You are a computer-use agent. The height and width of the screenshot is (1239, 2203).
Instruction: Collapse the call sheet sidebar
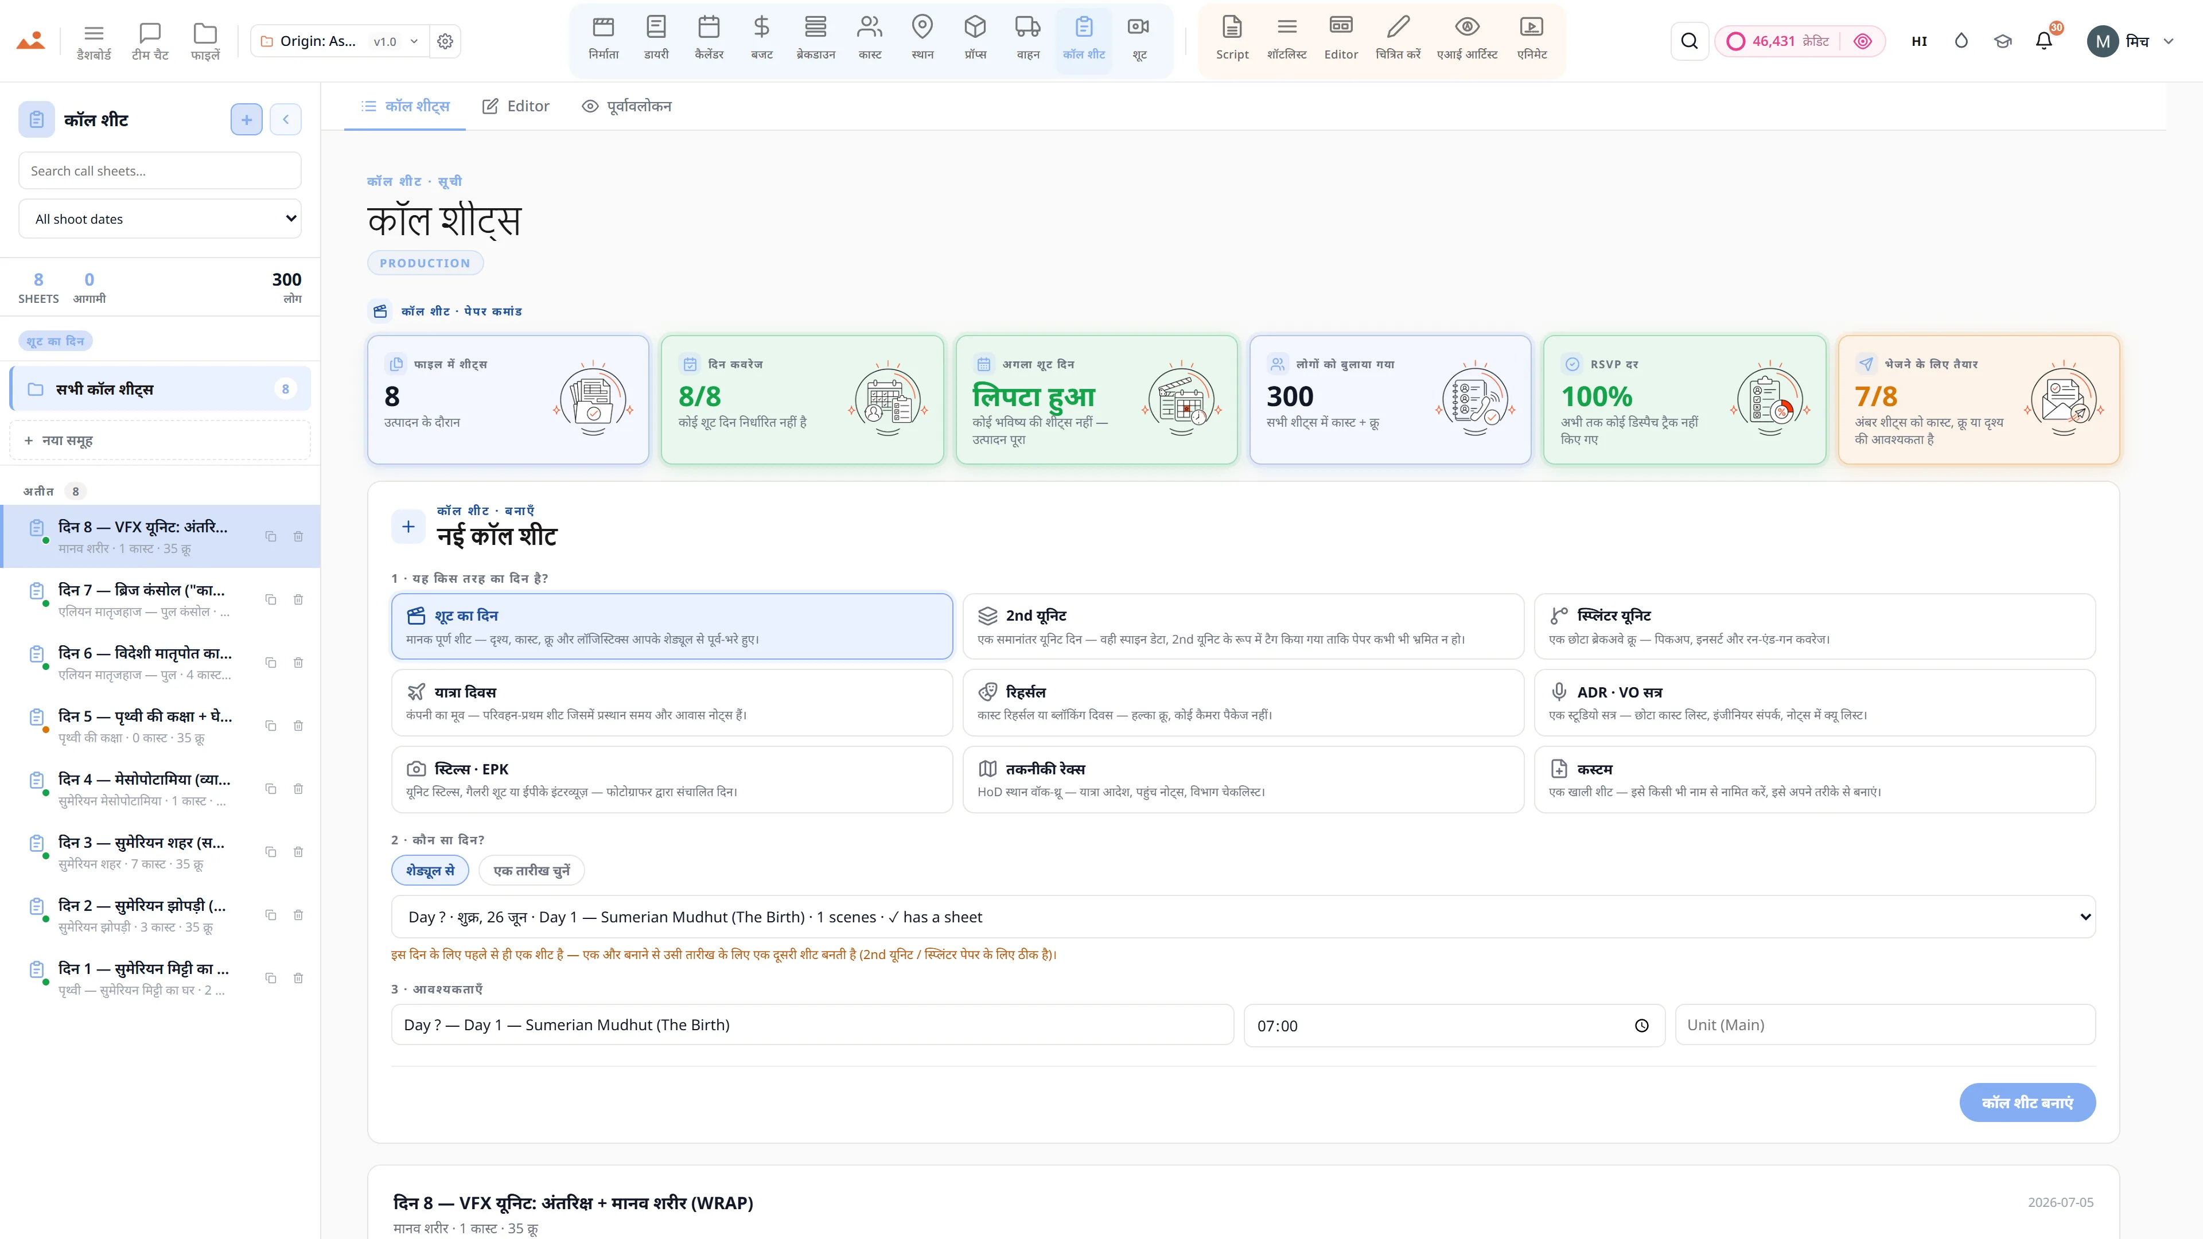coord(286,120)
